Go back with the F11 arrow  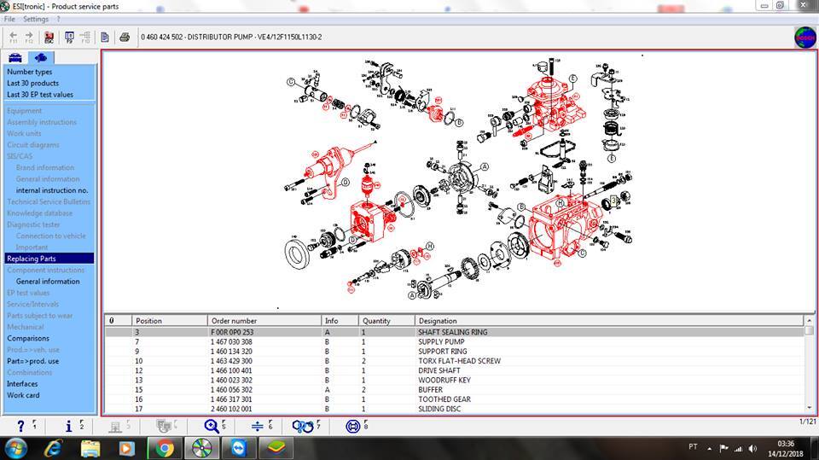click(13, 37)
